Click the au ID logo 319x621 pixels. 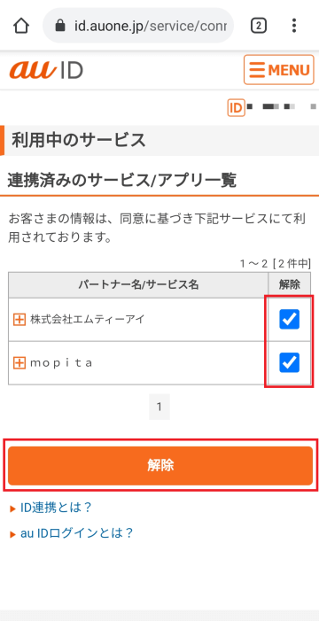pyautogui.click(x=46, y=71)
